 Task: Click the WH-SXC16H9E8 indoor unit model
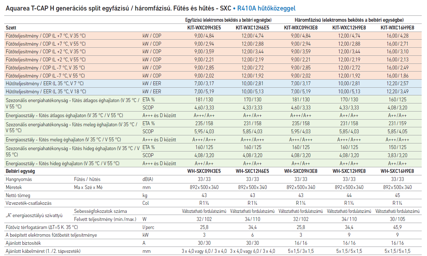(x=398, y=171)
